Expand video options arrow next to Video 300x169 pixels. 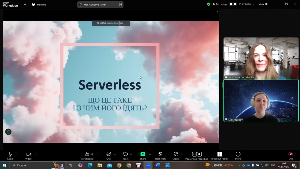tap(35, 154)
